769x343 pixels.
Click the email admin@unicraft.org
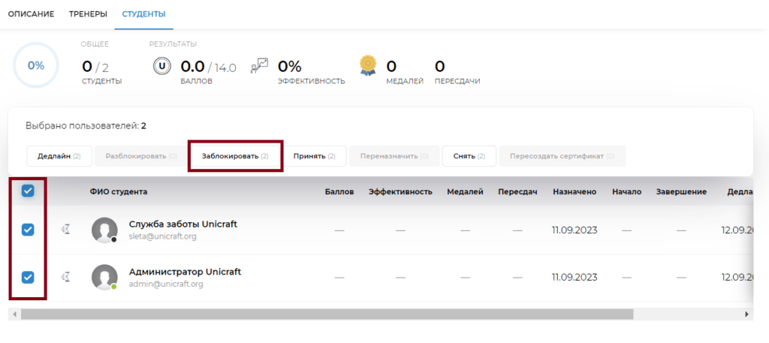(166, 284)
